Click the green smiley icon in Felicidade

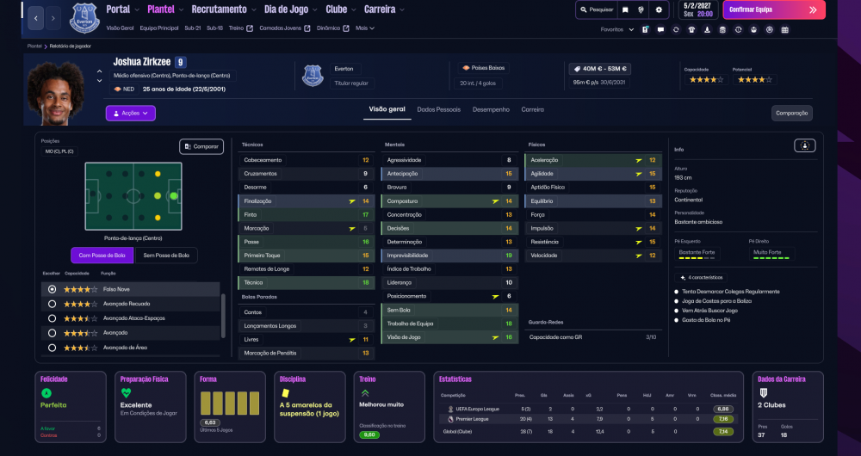coord(46,393)
